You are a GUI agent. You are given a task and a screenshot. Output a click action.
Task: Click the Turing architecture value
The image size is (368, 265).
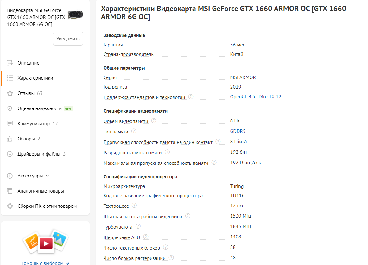click(x=237, y=186)
